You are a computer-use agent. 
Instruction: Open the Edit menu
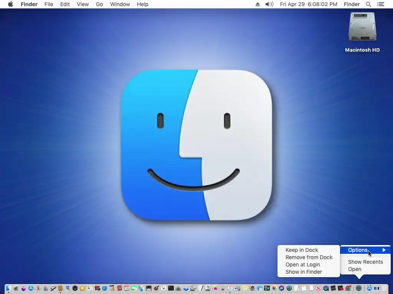(x=65, y=4)
